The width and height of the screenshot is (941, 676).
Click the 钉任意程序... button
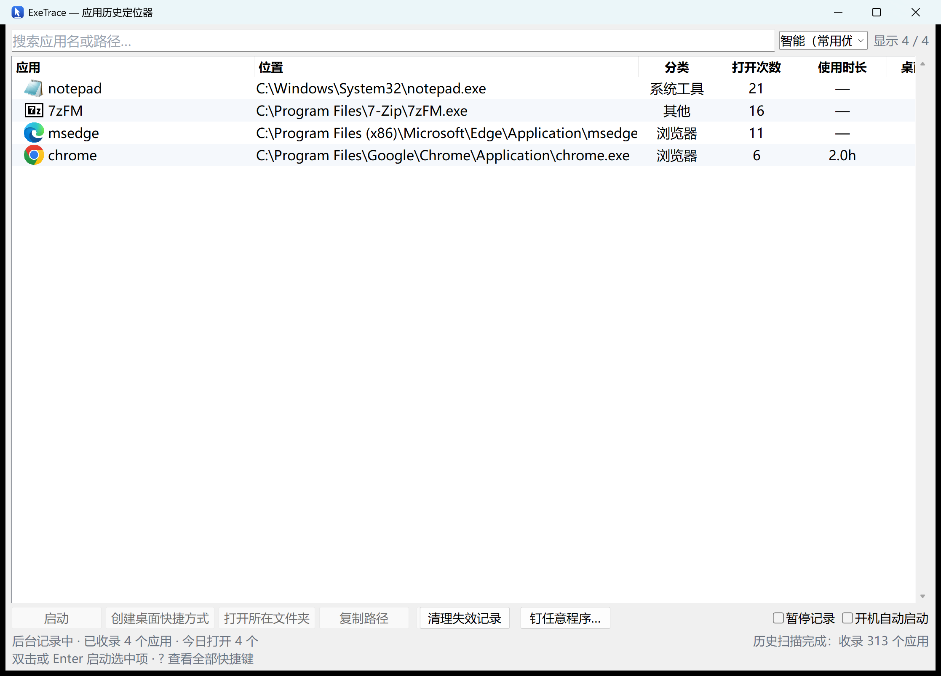[x=565, y=618]
